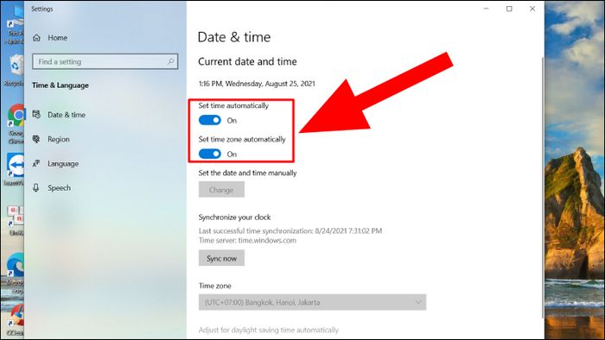Click the Region globe icon
The width and height of the screenshot is (605, 340).
pyautogui.click(x=36, y=139)
